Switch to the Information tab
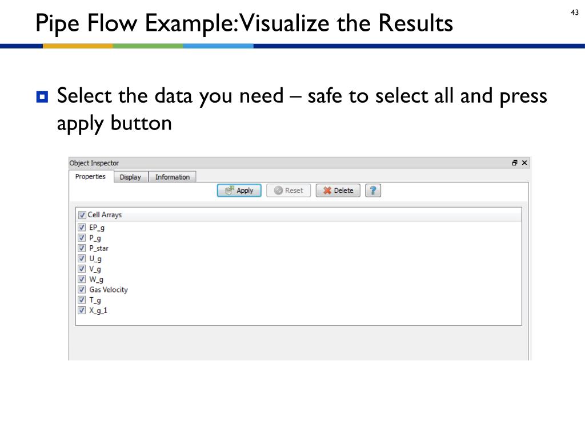This screenshot has height=438, width=585. pos(173,177)
